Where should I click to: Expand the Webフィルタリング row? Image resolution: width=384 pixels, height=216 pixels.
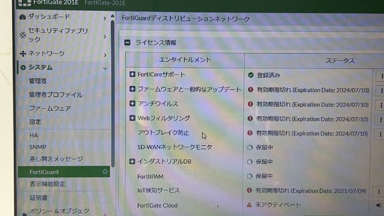[132, 118]
